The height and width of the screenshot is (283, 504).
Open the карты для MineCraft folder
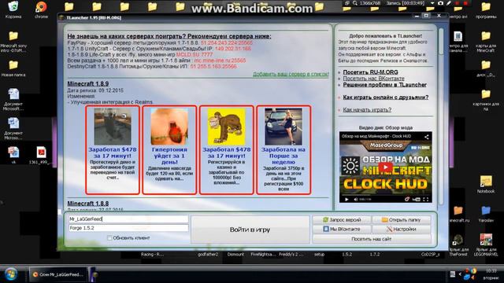486,42
